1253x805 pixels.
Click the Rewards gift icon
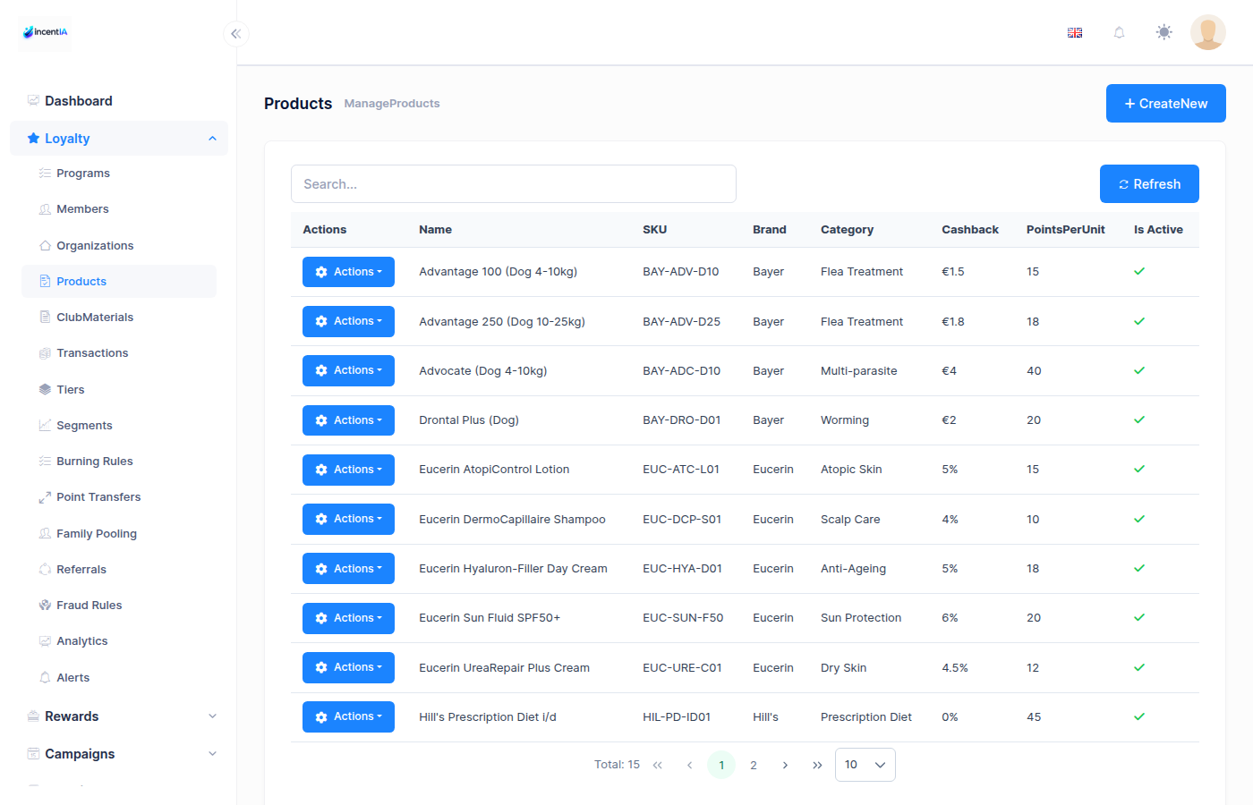coord(33,716)
